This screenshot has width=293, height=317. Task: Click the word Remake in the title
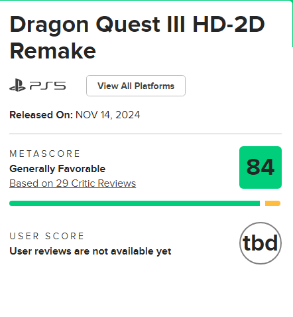tap(53, 51)
